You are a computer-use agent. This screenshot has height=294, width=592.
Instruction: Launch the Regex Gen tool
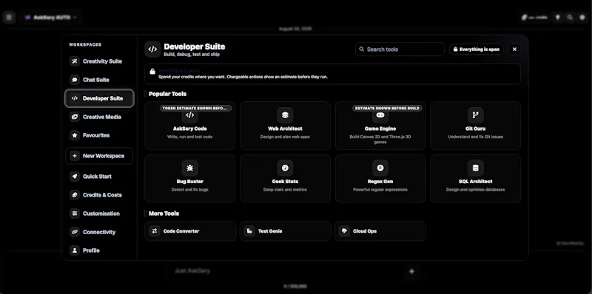(380, 178)
